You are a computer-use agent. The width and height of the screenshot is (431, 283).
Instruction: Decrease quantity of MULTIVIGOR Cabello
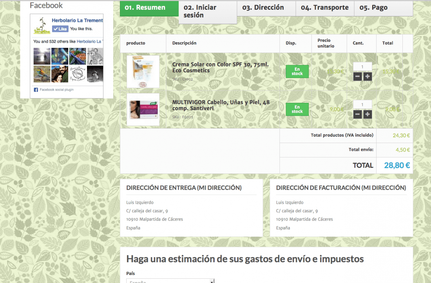(x=357, y=115)
